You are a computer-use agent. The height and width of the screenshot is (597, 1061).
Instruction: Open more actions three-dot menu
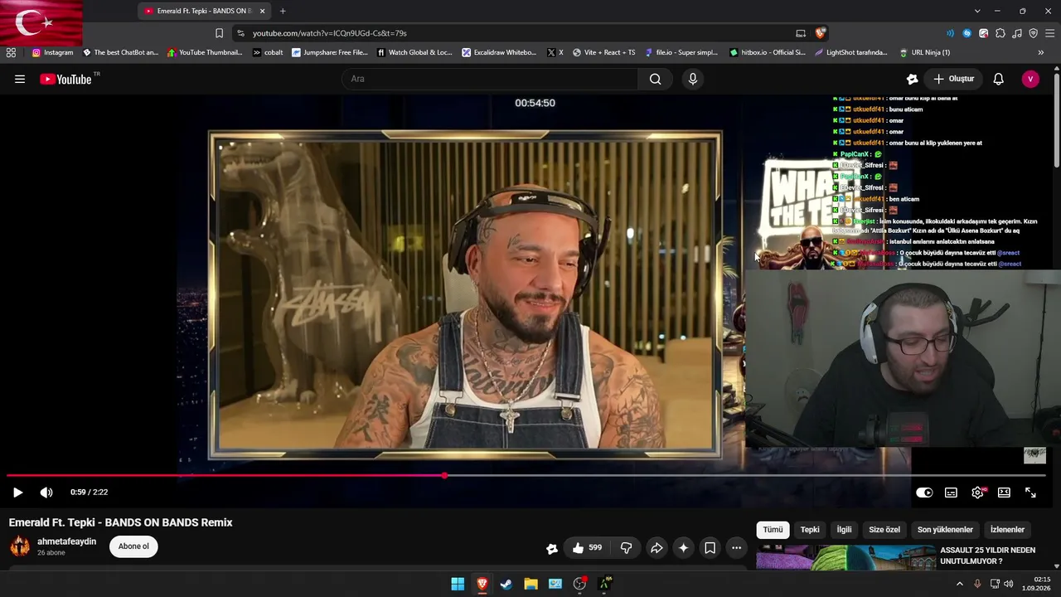coord(736,547)
